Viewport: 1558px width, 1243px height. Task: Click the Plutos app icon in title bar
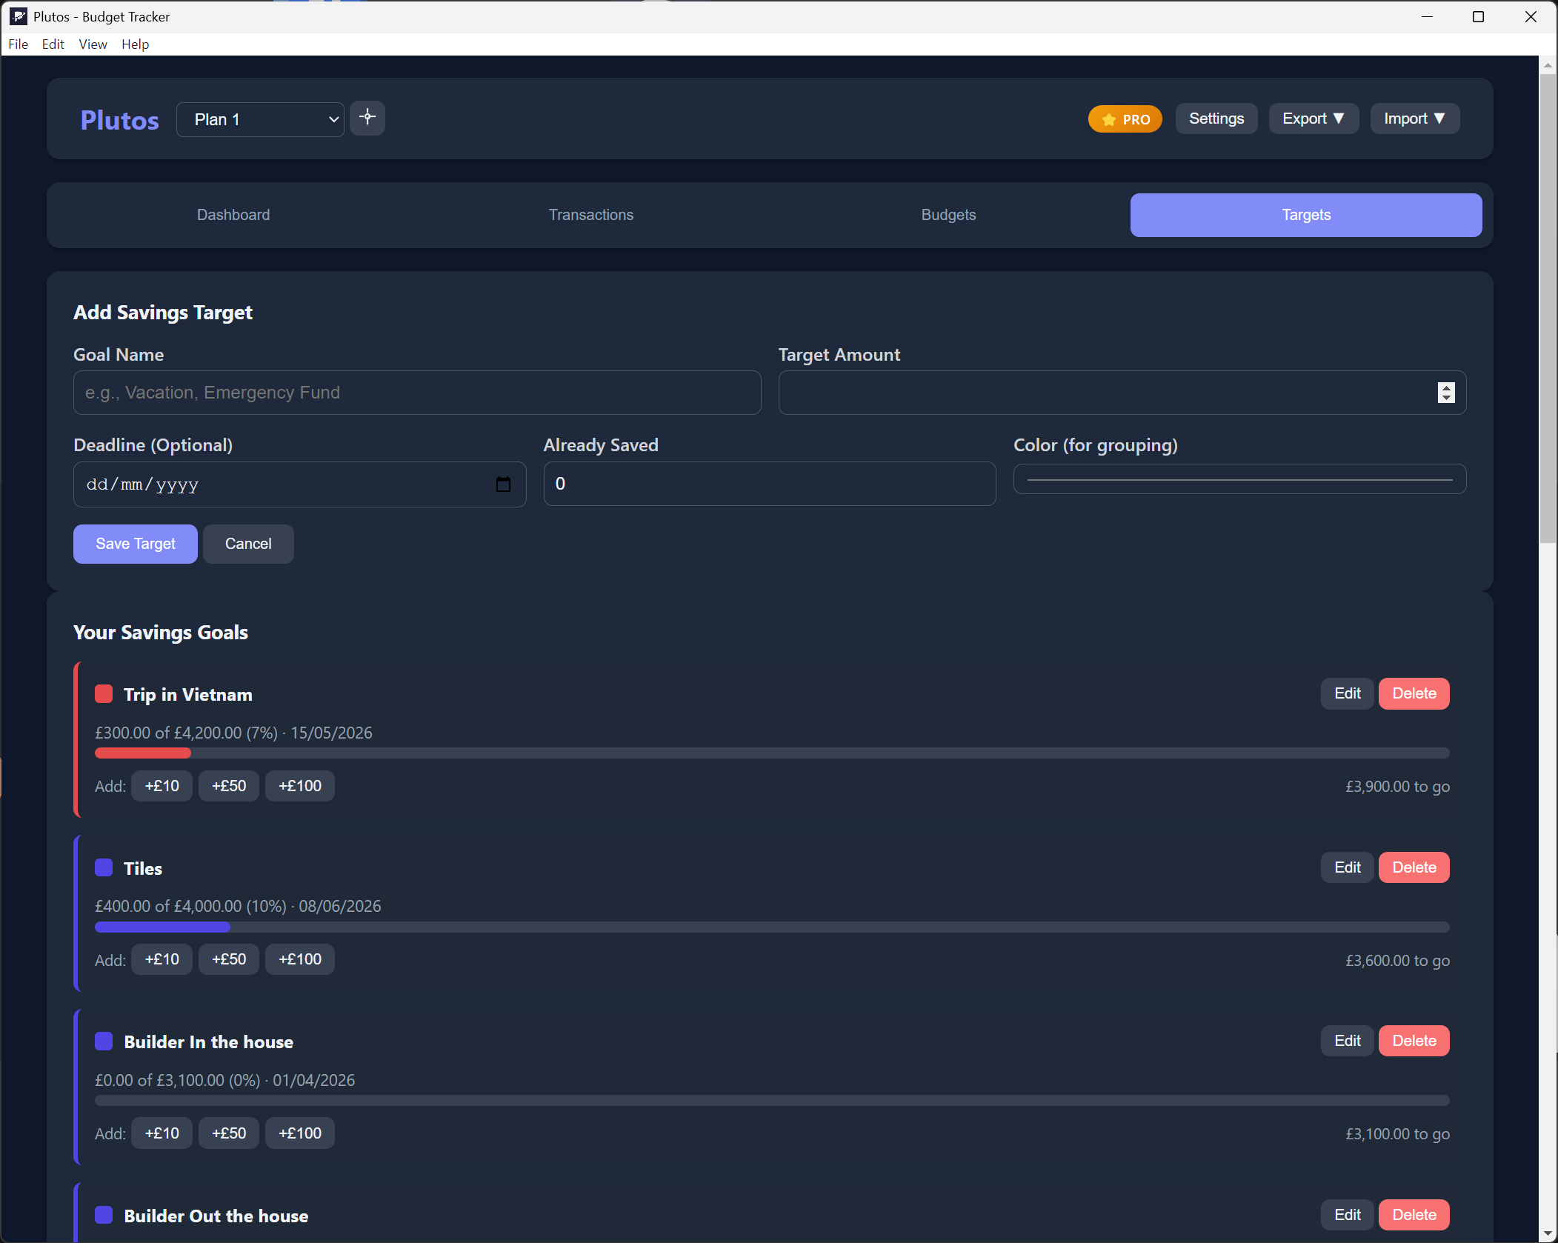click(x=18, y=16)
